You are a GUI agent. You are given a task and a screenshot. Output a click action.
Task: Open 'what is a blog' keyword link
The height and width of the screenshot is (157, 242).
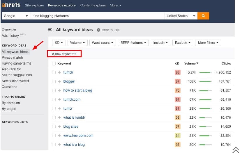coord(74,144)
